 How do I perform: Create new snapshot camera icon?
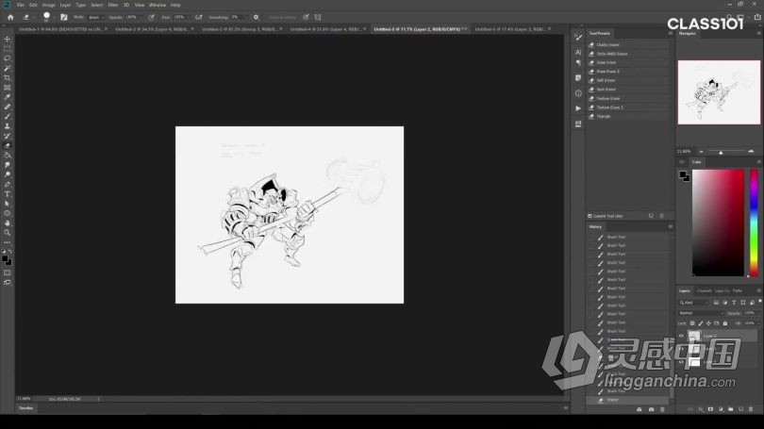coord(651,409)
